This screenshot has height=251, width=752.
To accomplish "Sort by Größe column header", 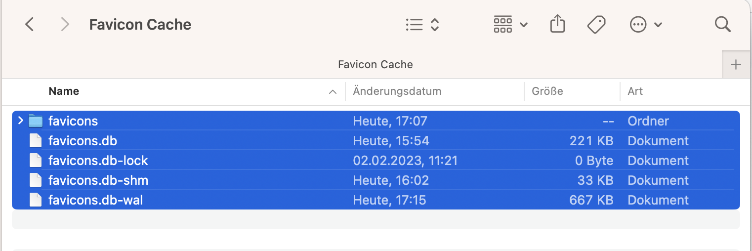I will coord(547,91).
